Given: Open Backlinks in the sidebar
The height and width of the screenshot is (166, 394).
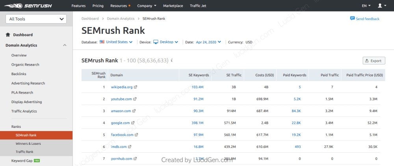Looking at the screenshot, I should tap(19, 74).
